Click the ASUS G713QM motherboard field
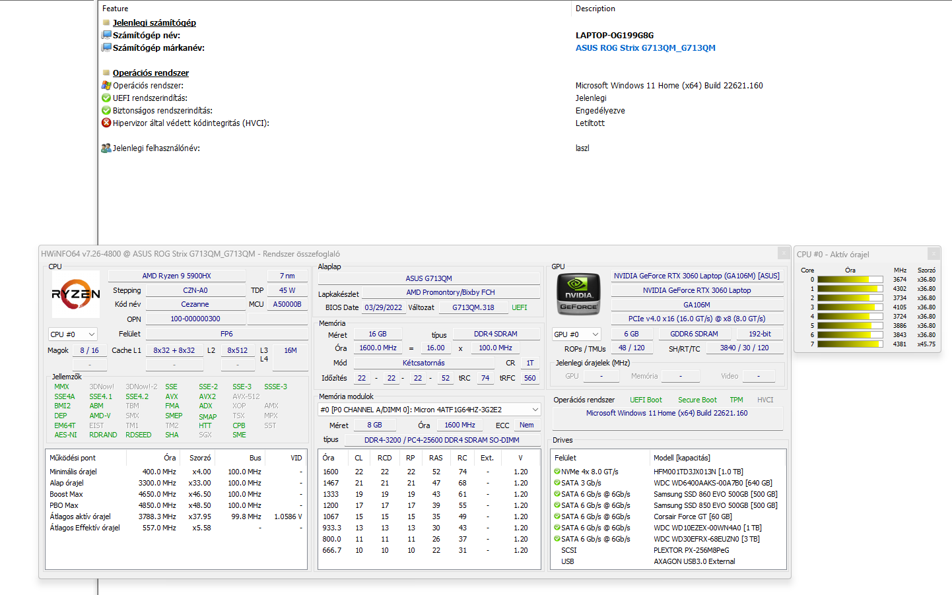 [x=428, y=278]
